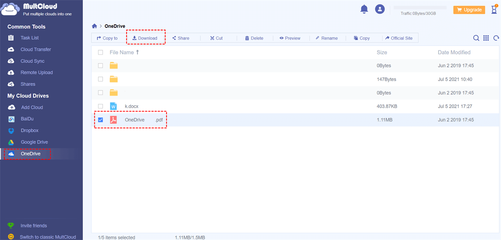Click the folder icon dated Jul 5 2021 10:40
The height and width of the screenshot is (240, 501).
(x=114, y=79)
